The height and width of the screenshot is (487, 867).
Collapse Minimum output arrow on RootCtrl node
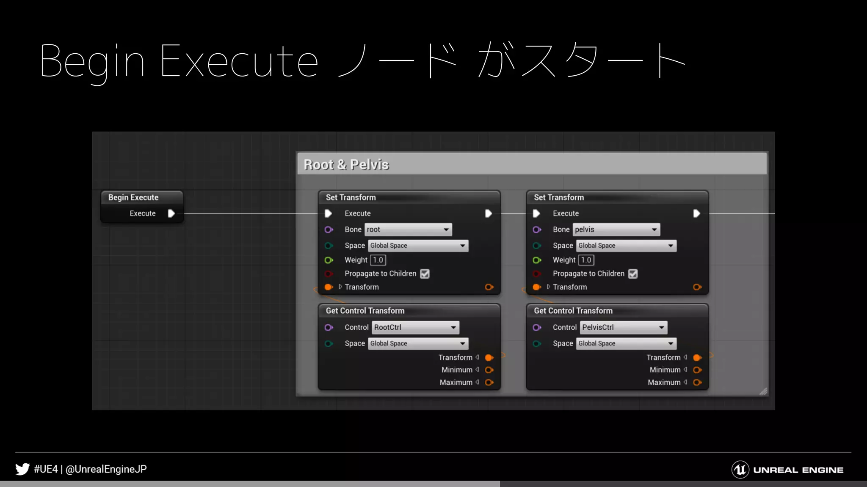478,370
